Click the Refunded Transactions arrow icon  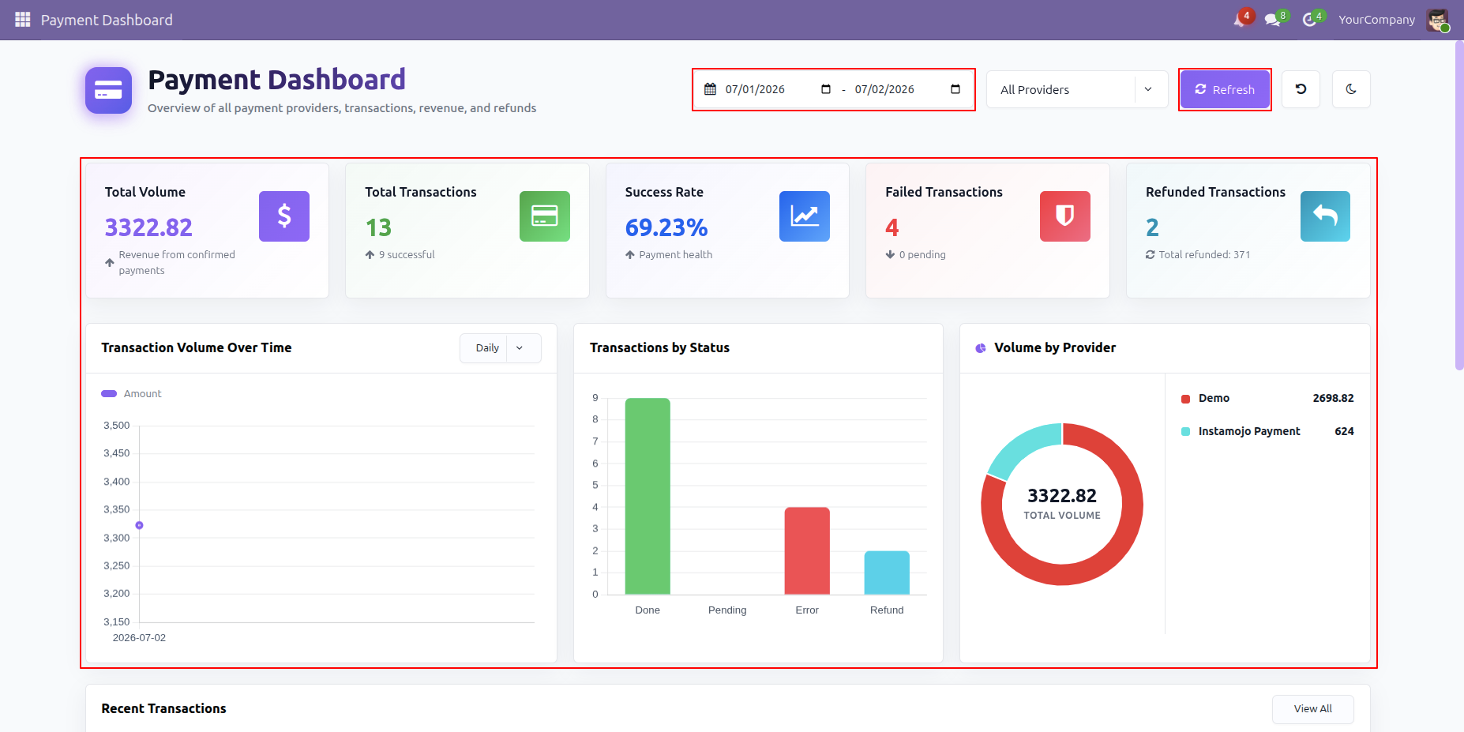tap(1325, 216)
